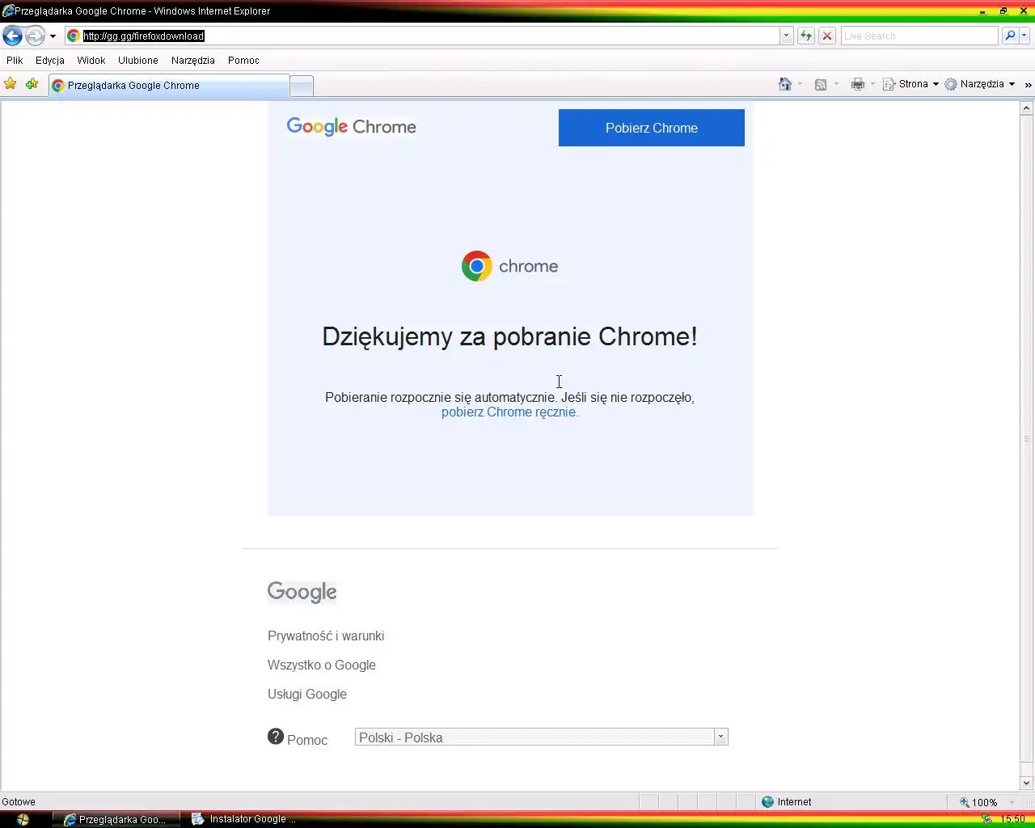Open the Plik menu
This screenshot has width=1035, height=828.
click(x=15, y=61)
